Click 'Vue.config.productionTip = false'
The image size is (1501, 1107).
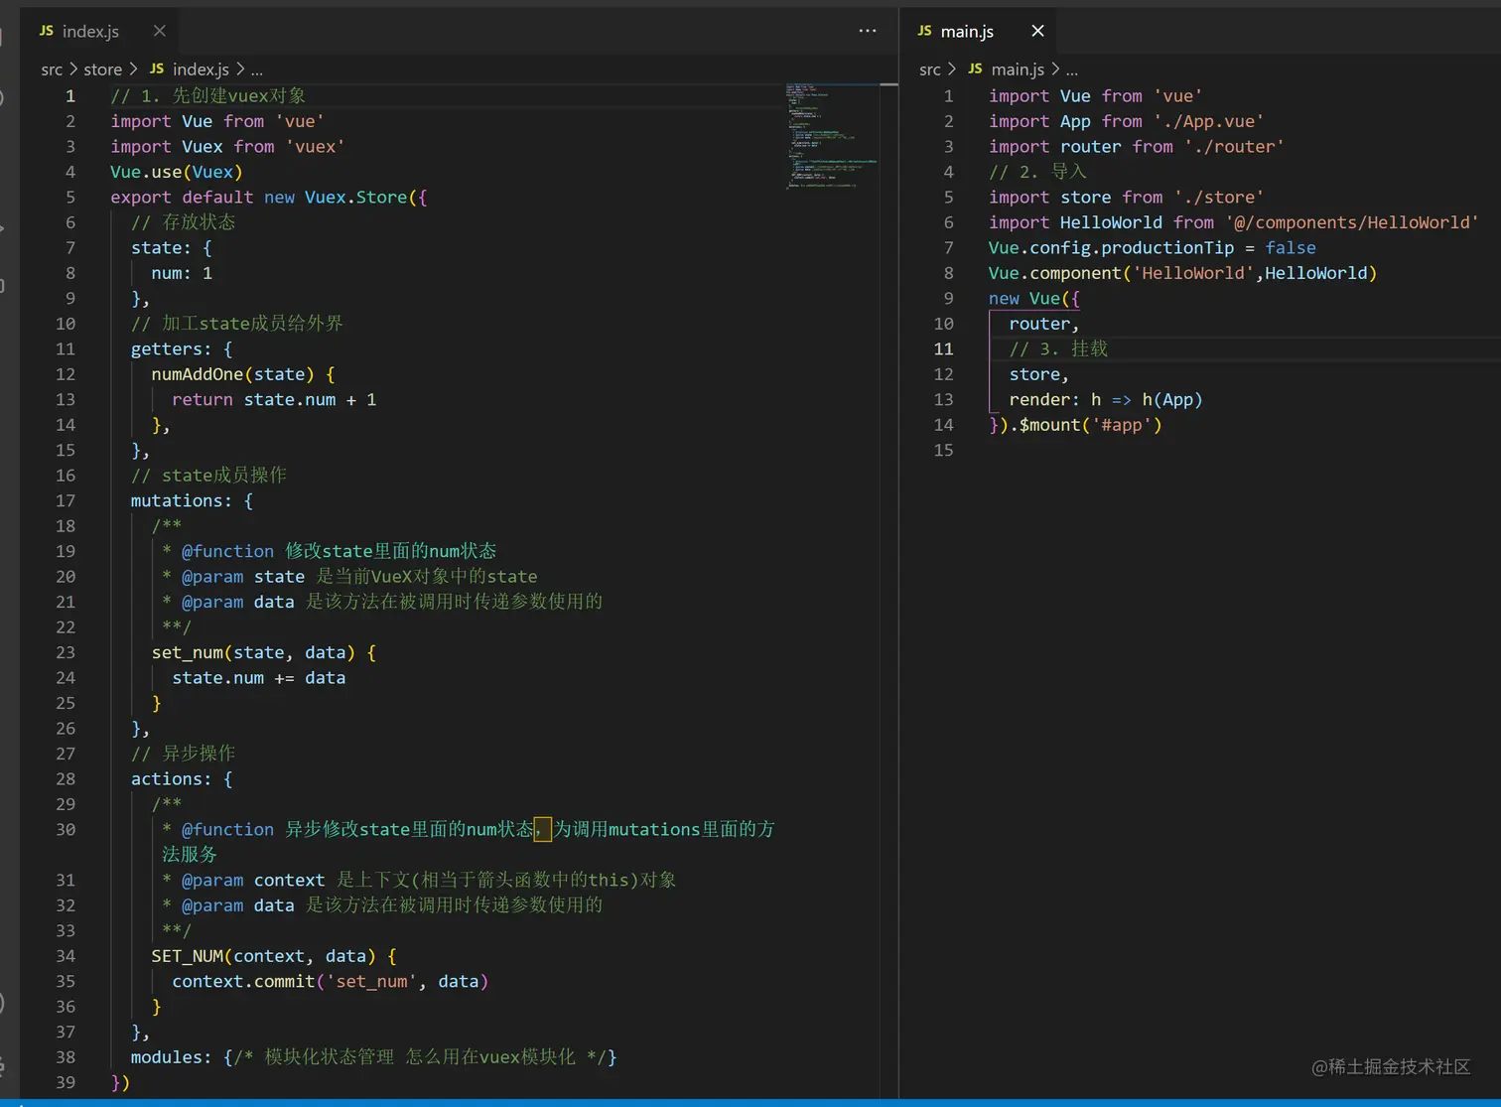[x=1153, y=248]
